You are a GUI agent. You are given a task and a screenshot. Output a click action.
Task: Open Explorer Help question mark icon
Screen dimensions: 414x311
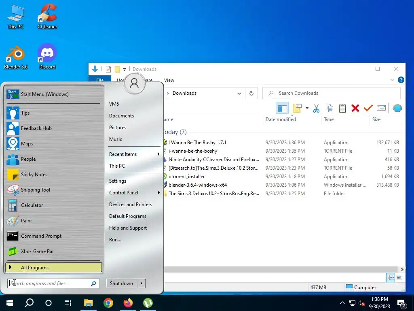(x=401, y=80)
